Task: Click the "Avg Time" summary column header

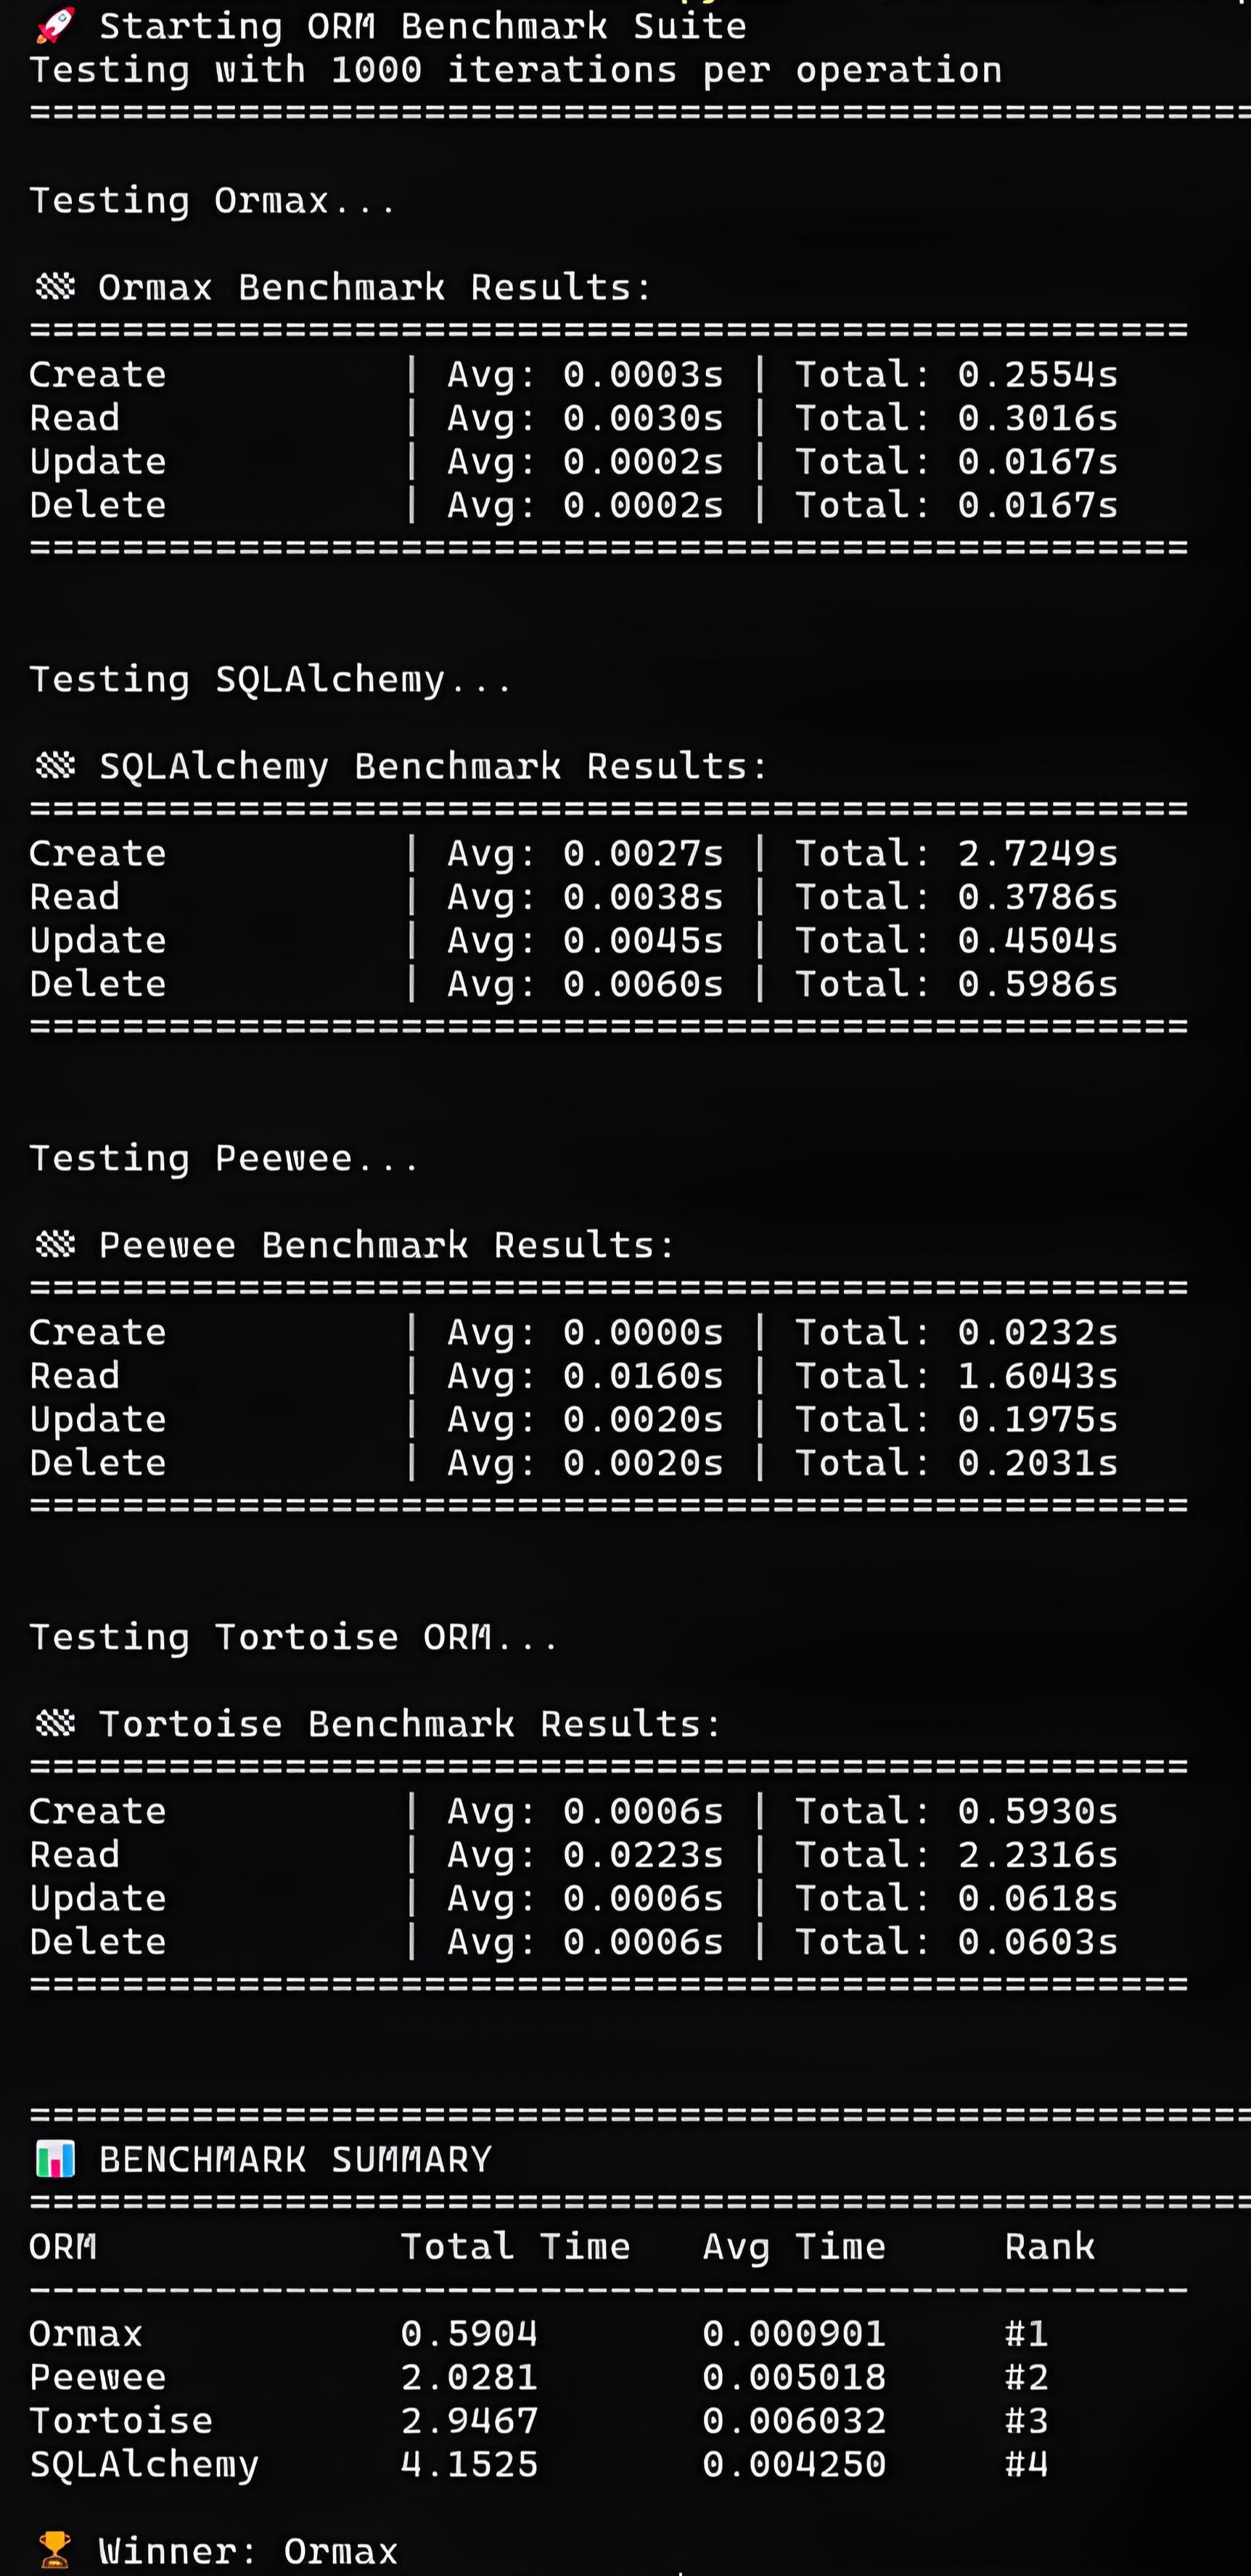Action: click(794, 2247)
